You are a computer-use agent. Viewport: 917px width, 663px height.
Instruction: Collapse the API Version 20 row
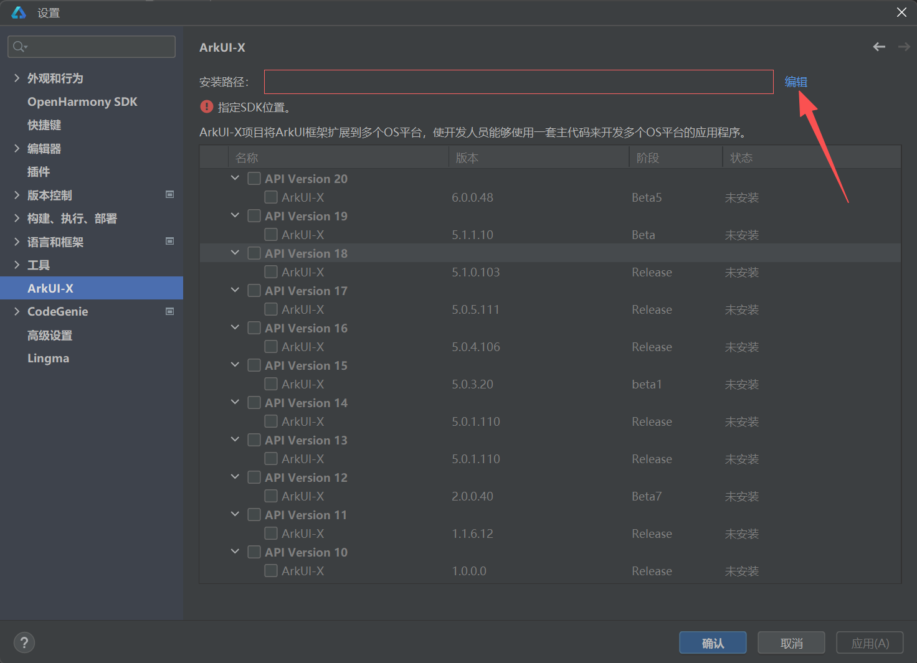click(x=235, y=178)
